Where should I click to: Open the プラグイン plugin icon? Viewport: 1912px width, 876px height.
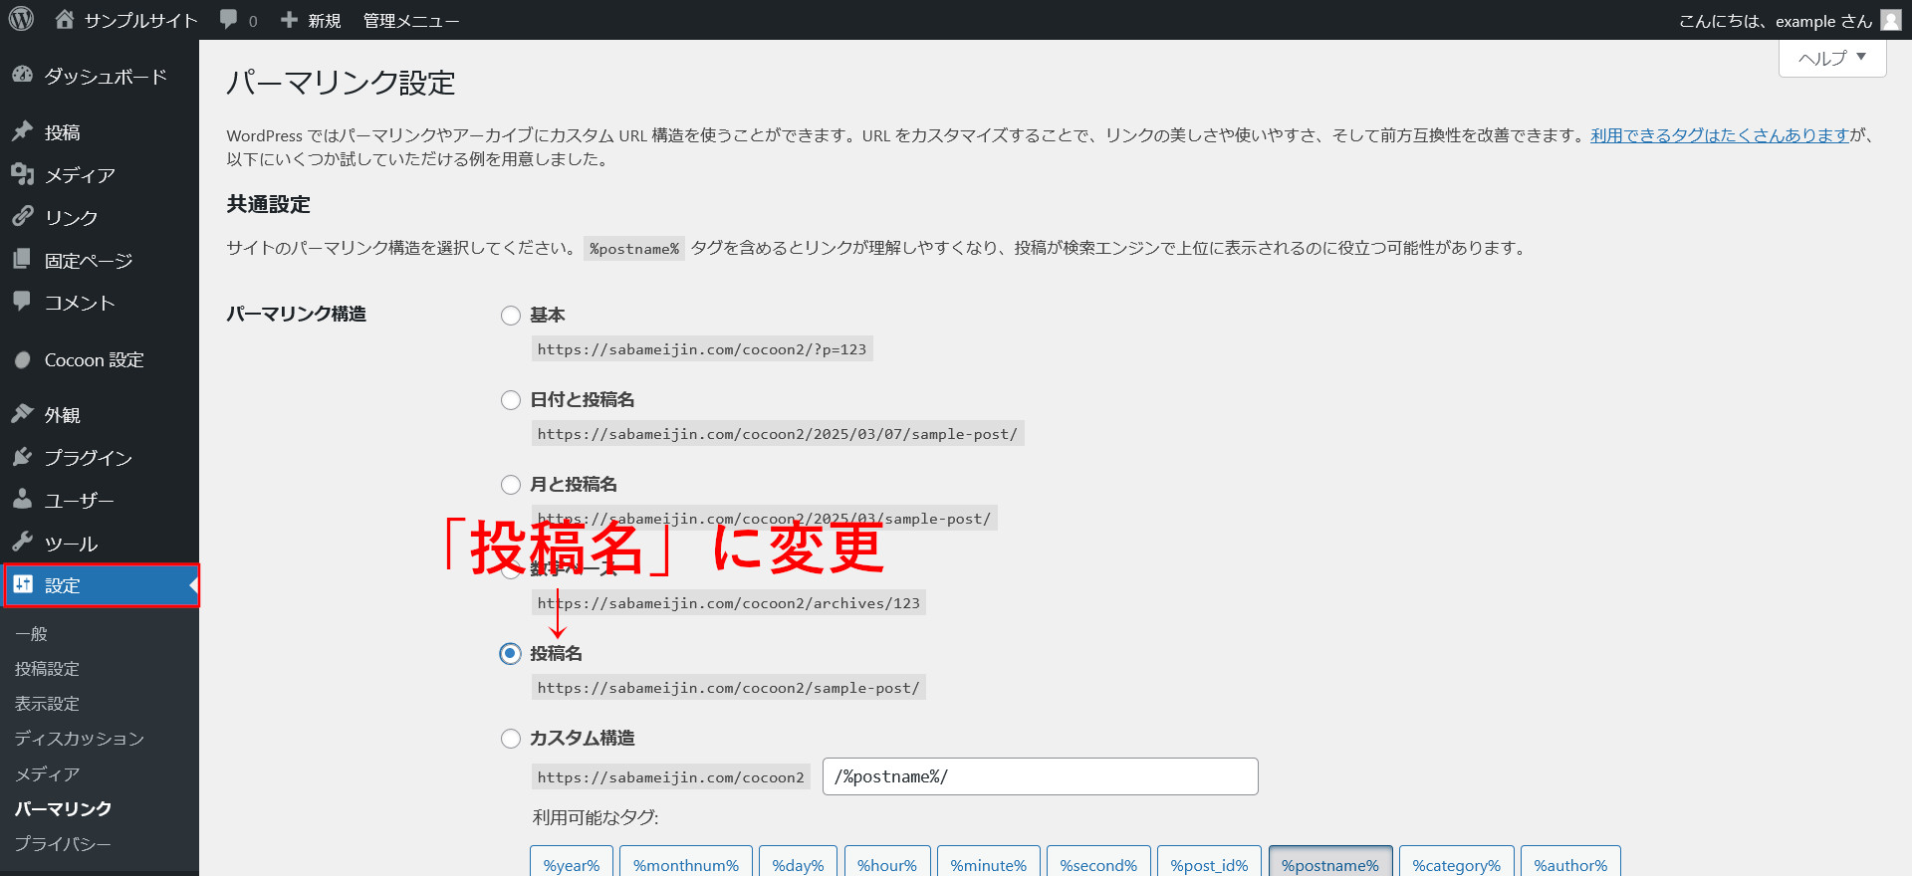click(22, 457)
